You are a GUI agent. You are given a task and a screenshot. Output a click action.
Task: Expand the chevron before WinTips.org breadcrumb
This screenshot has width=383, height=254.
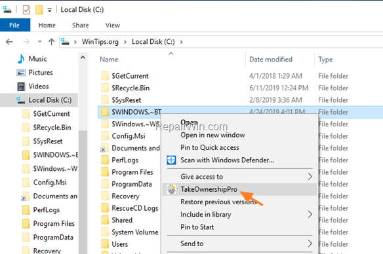[x=75, y=42]
